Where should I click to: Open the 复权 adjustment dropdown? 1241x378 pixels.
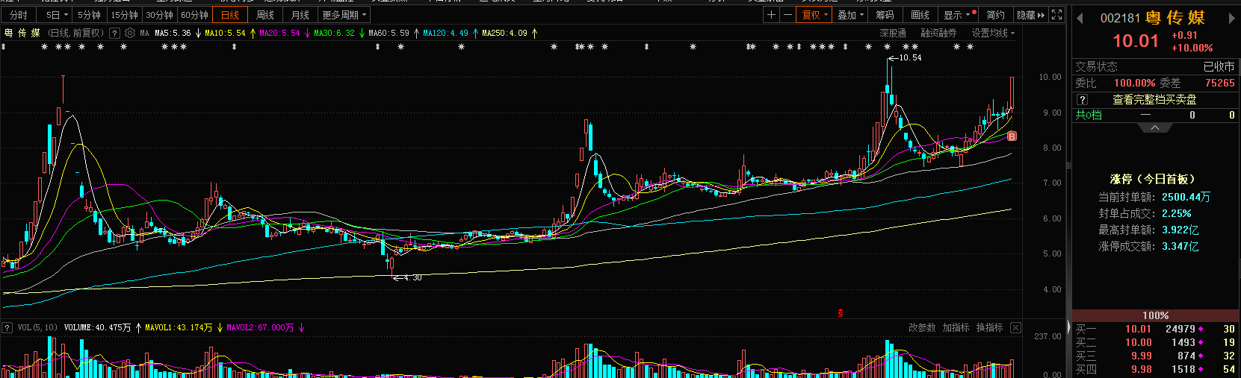click(814, 15)
